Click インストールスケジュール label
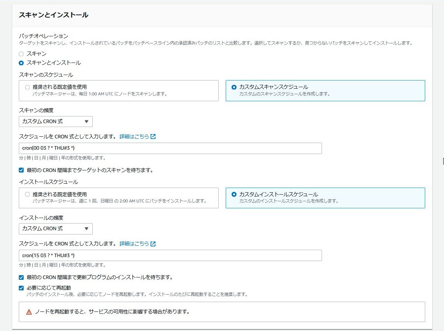The width and height of the screenshot is (444, 331). coord(49,182)
